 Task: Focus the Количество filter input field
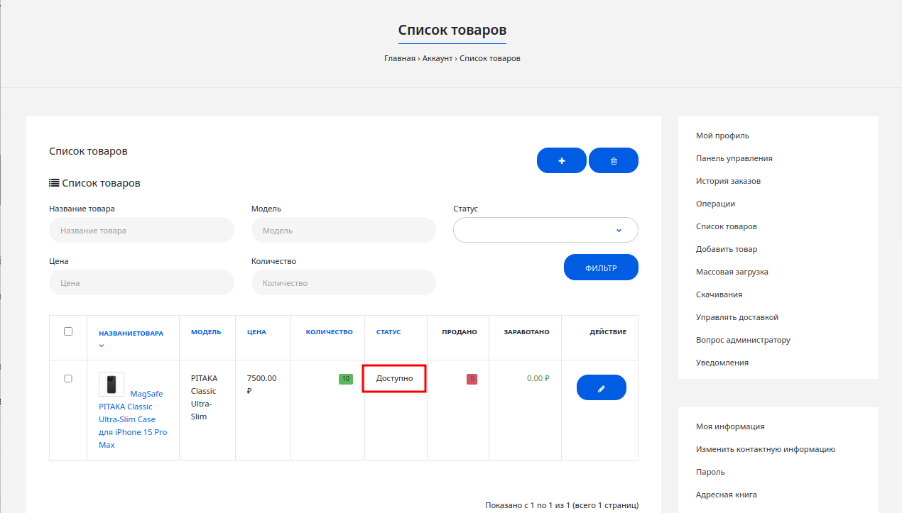pyautogui.click(x=343, y=282)
